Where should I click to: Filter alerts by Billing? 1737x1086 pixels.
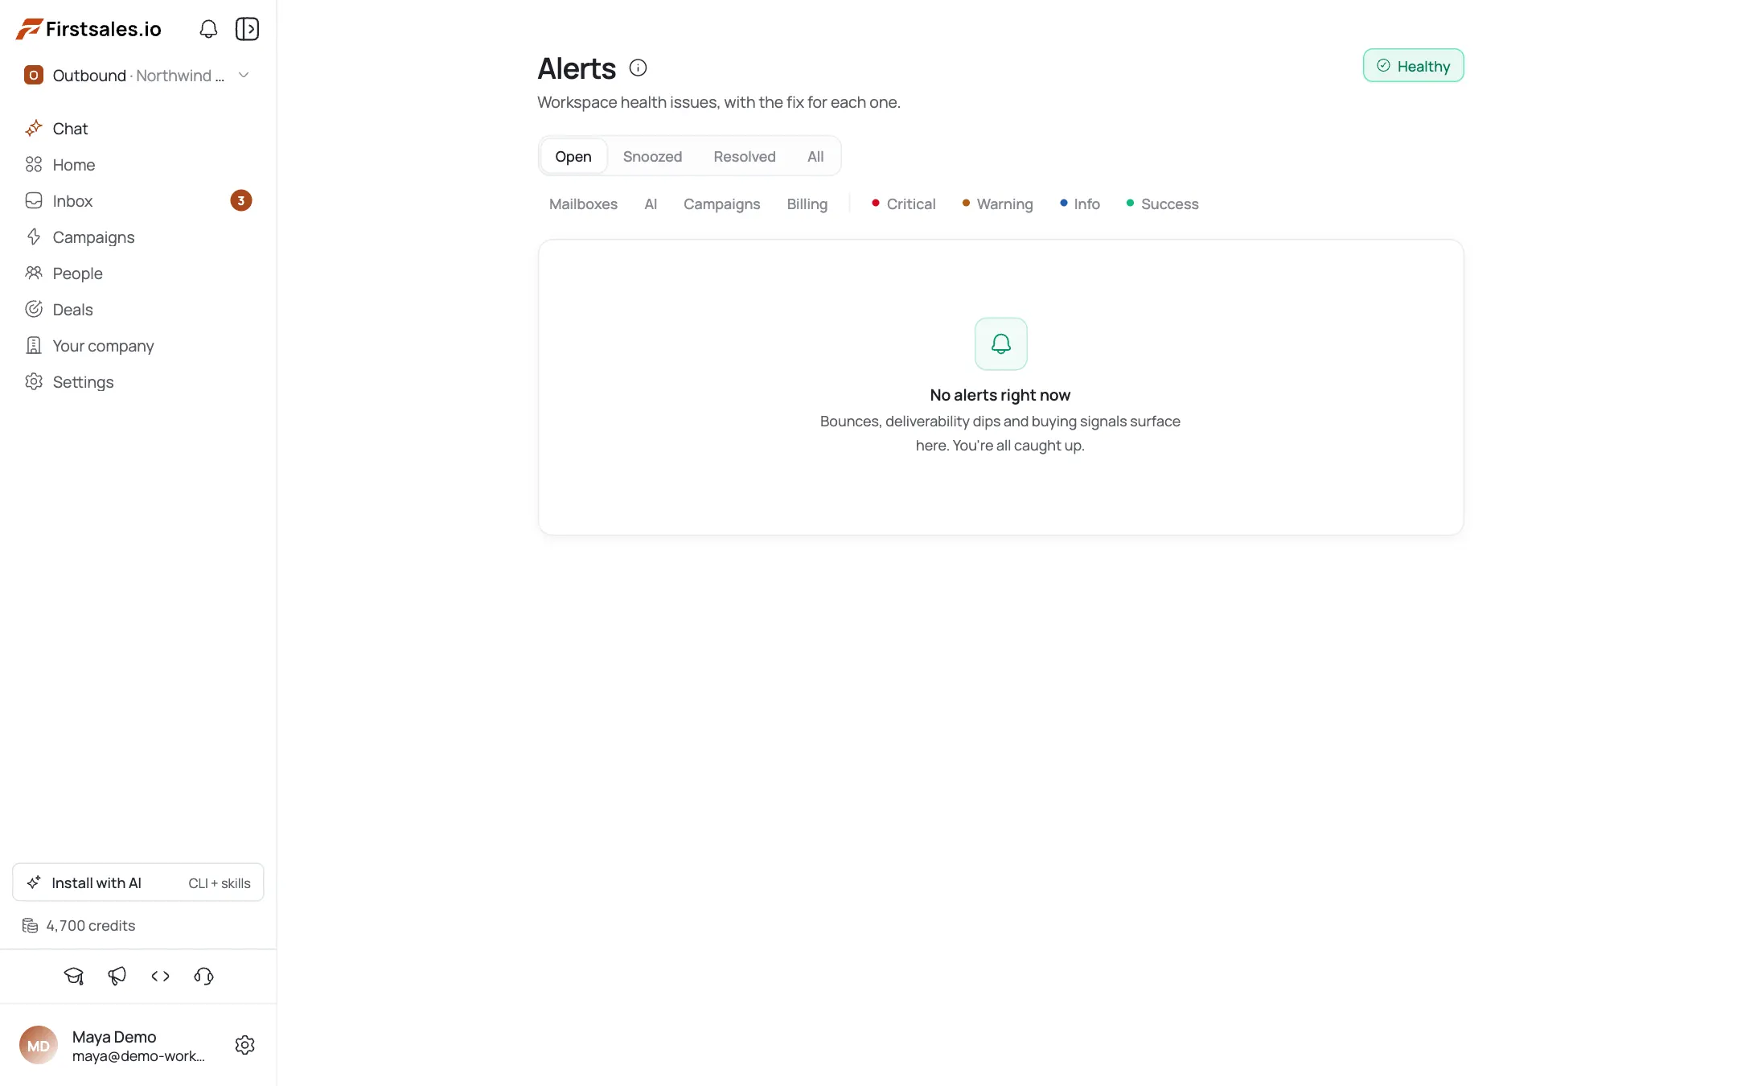point(807,204)
